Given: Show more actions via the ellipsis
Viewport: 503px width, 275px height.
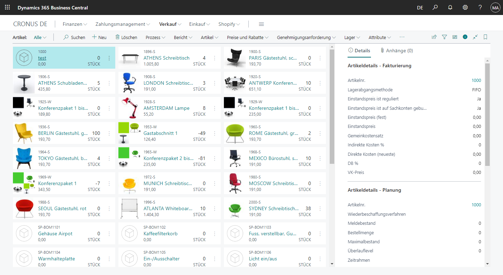Looking at the screenshot, I should [402, 37].
